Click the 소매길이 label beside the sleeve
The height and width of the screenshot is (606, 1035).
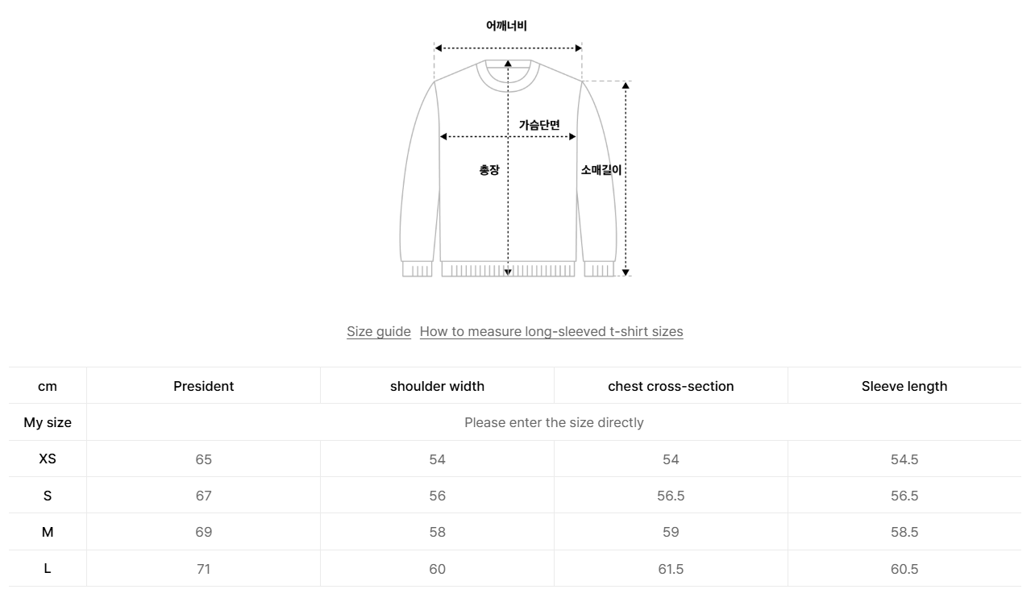601,170
